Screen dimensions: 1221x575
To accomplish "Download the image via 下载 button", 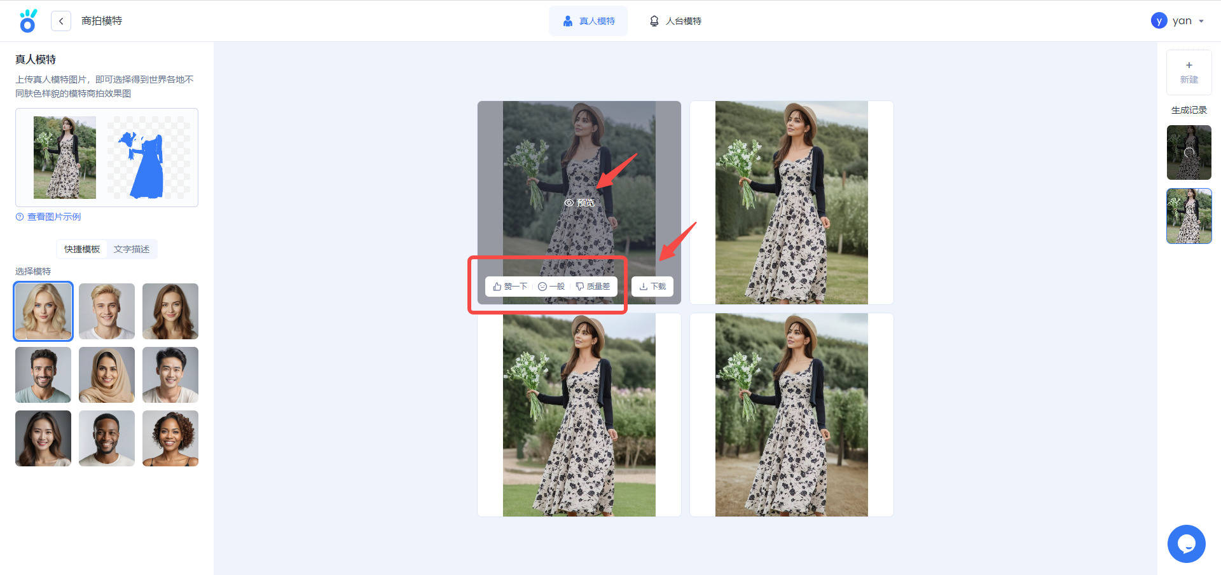I will [652, 287].
